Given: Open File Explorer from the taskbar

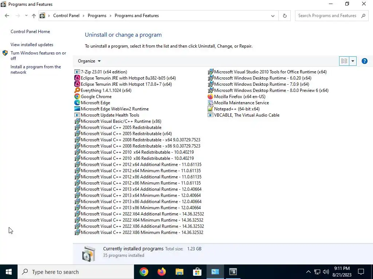Looking at the screenshot, I should [x=179, y=272].
